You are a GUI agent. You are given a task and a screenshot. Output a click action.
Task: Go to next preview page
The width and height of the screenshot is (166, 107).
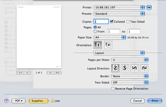click(50, 73)
